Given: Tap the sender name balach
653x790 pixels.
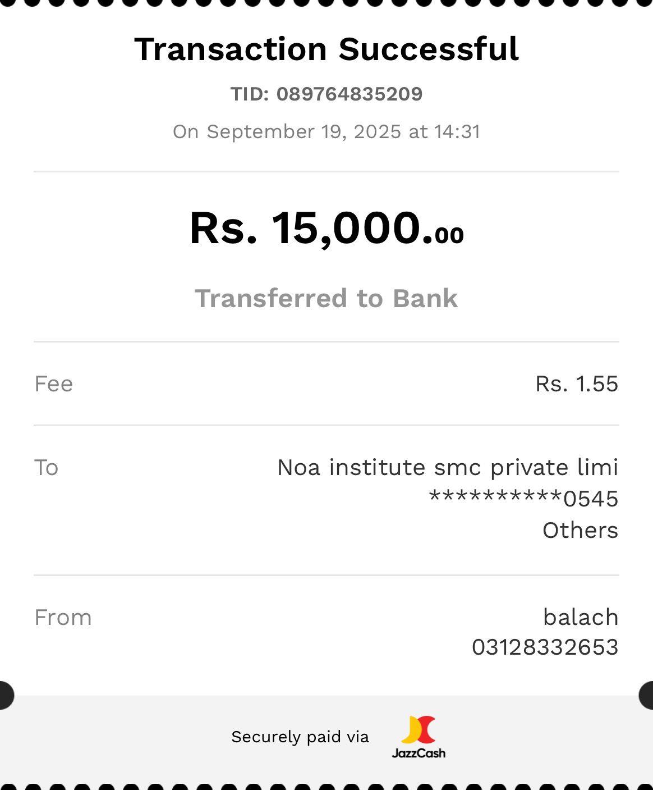Looking at the screenshot, I should [581, 618].
